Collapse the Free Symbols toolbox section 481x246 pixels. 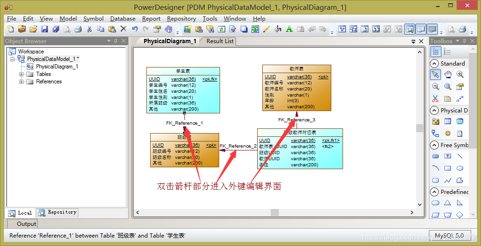point(435,145)
